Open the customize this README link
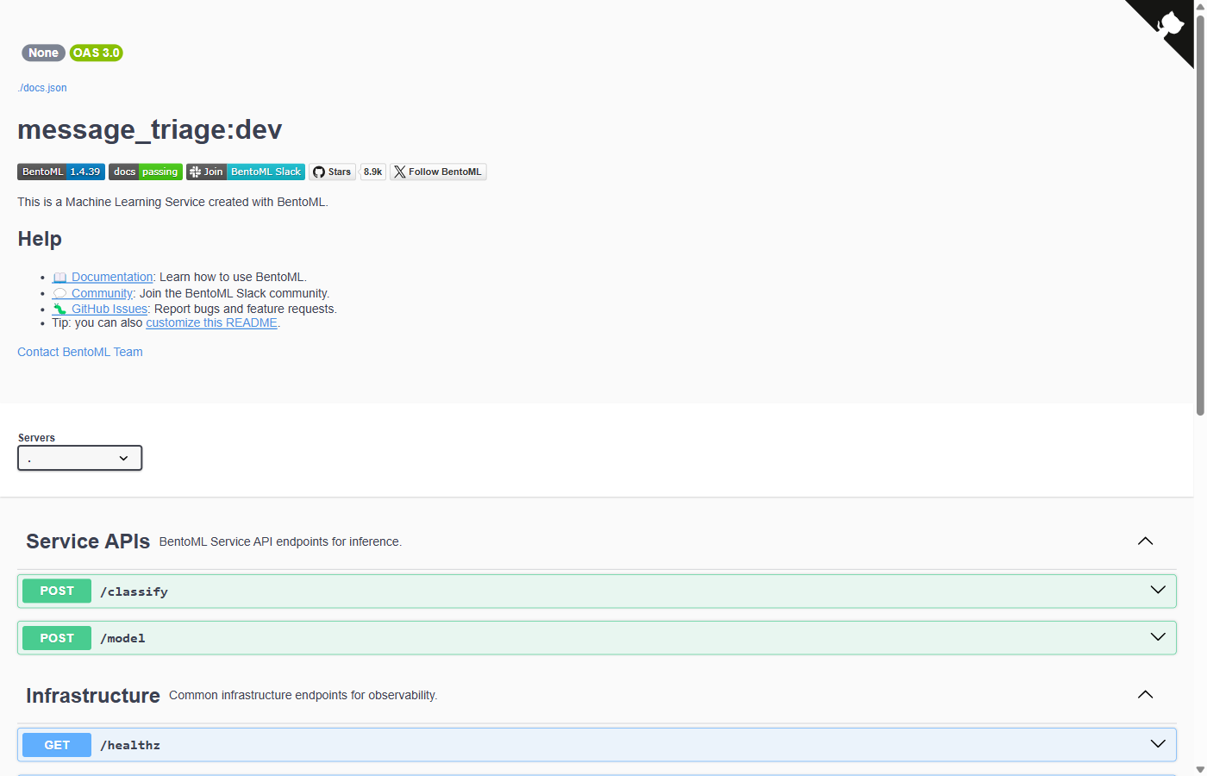The image size is (1207, 776). point(211,322)
